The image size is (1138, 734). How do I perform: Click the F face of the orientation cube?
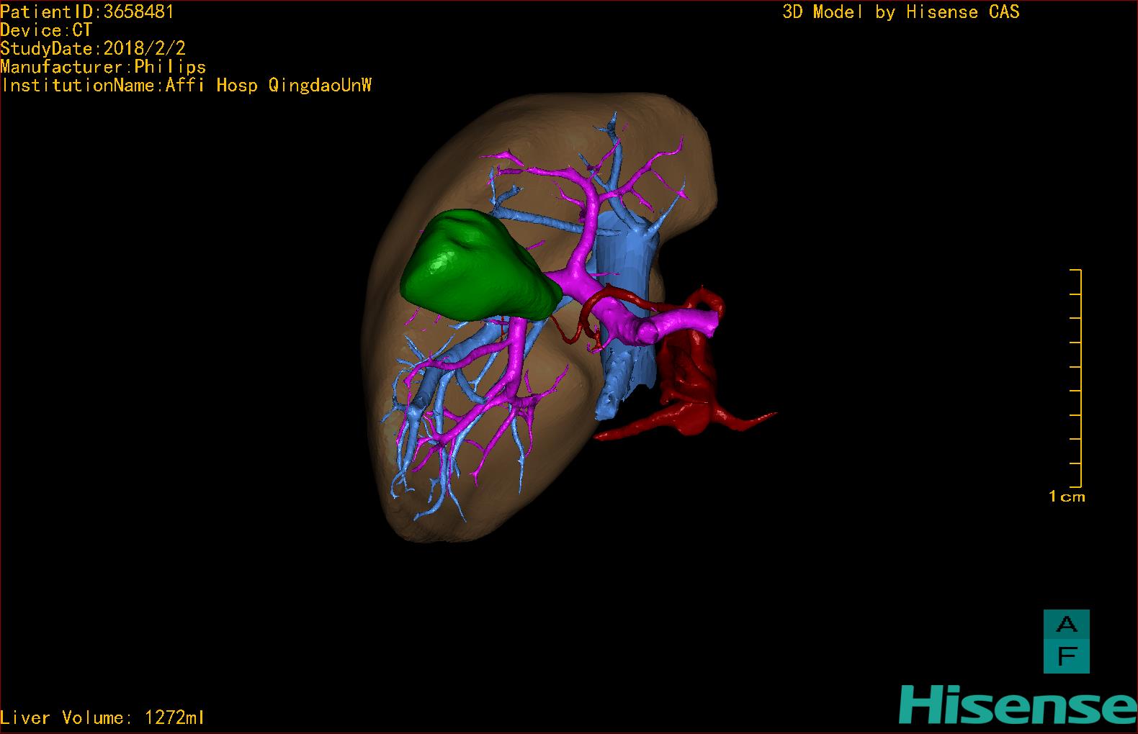pos(1066,657)
